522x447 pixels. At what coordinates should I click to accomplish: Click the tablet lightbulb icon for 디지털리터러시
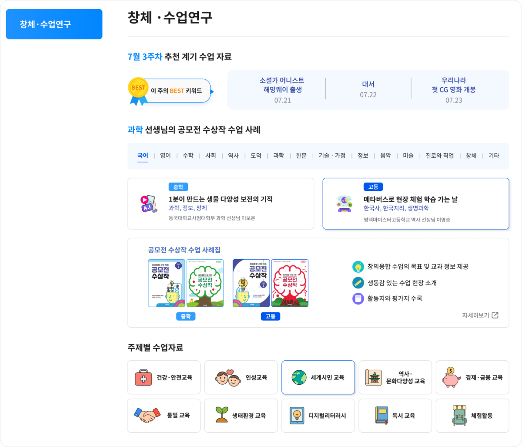point(297,415)
